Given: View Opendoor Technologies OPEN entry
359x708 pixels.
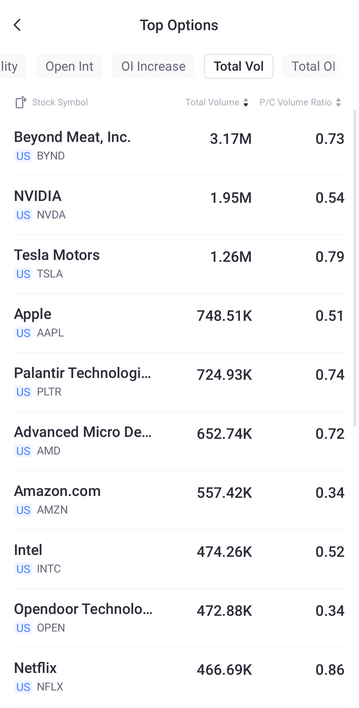Looking at the screenshot, I should 179,618.
